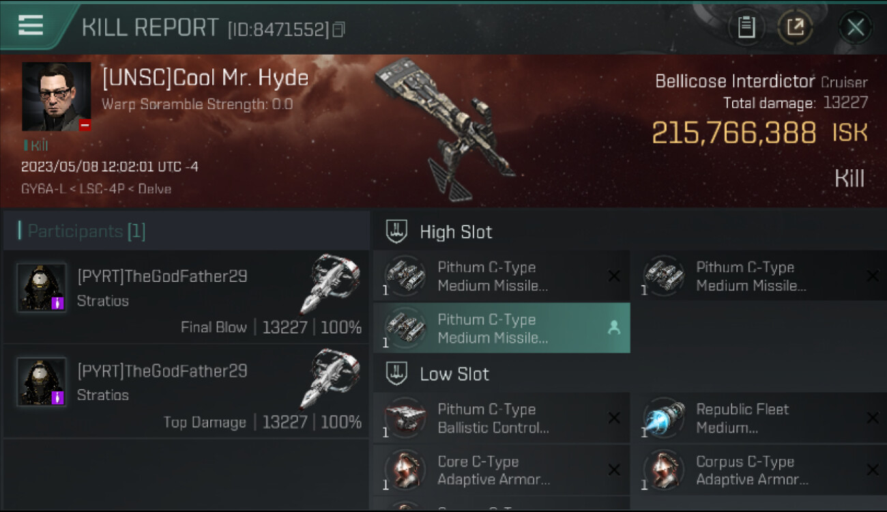Click the Delve region link
887x512 pixels.
(154, 188)
